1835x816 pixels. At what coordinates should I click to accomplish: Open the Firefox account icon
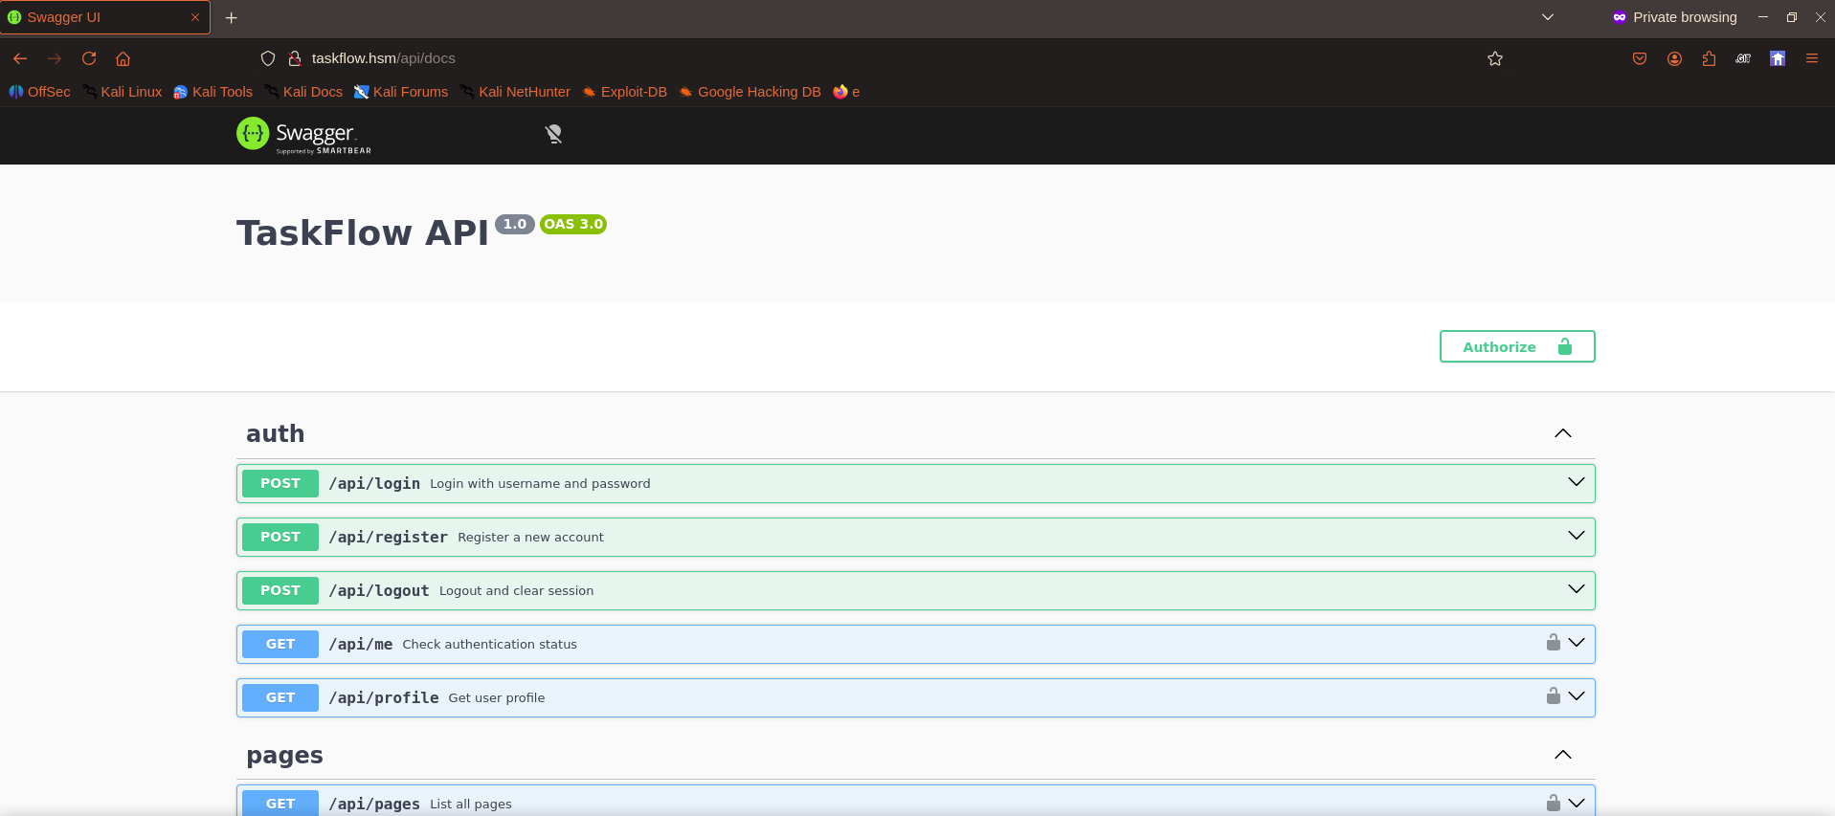[1674, 58]
